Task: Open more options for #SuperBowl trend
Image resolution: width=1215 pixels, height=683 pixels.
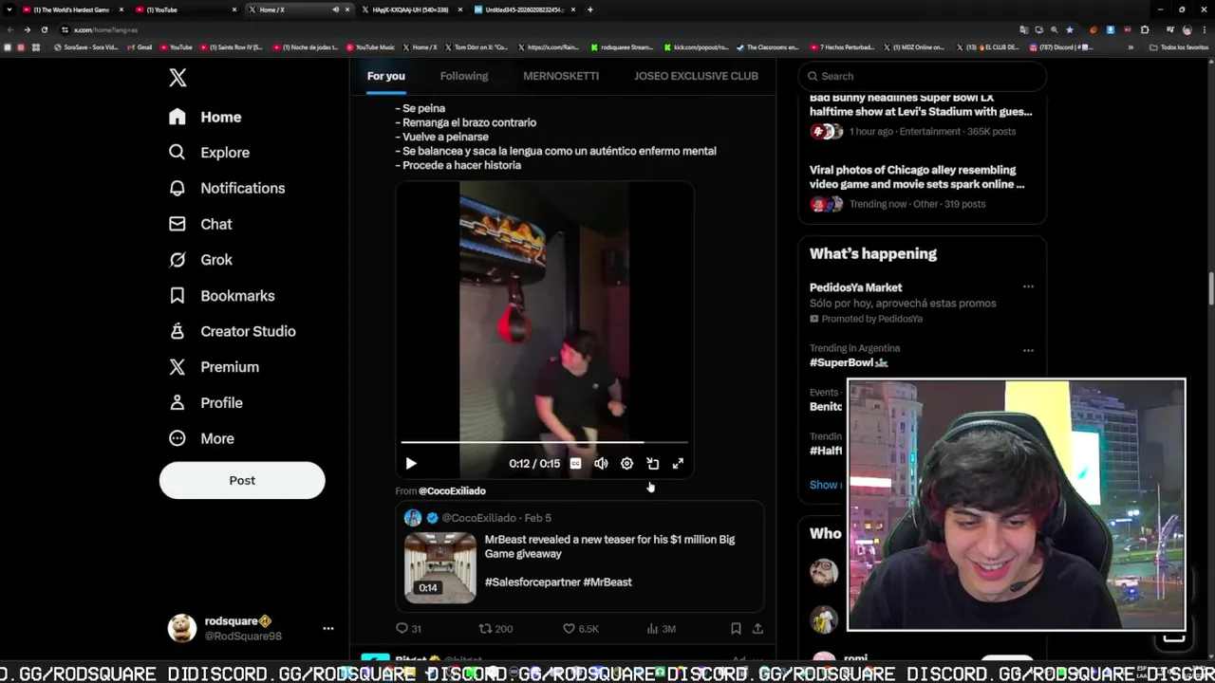Action: pos(1028,350)
